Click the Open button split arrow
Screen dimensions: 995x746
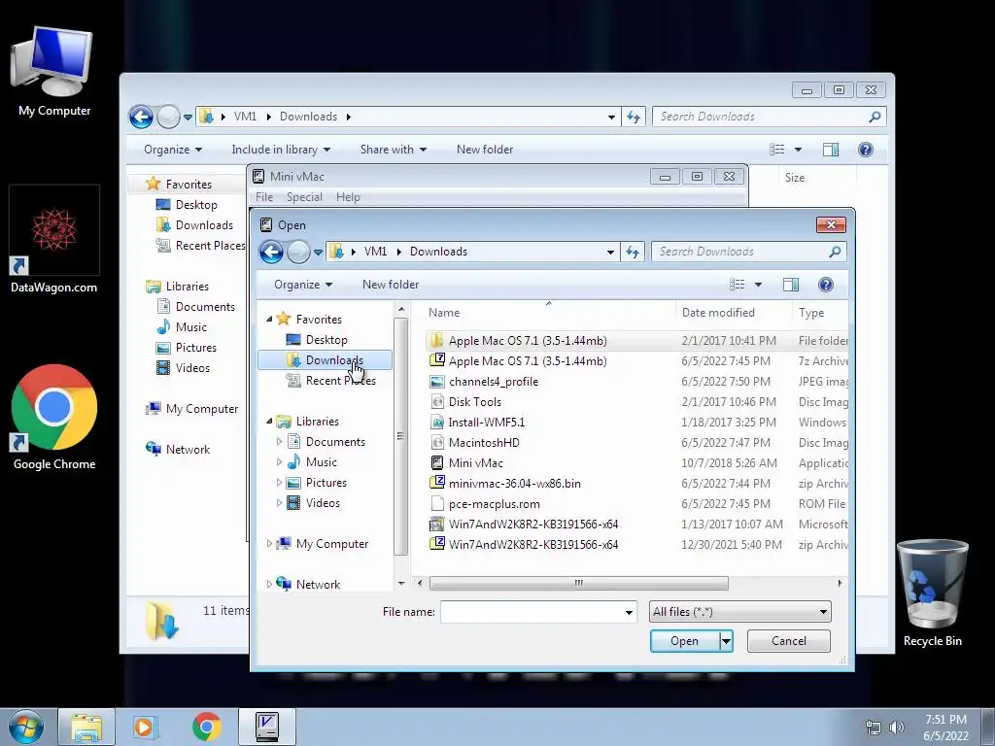(x=726, y=641)
